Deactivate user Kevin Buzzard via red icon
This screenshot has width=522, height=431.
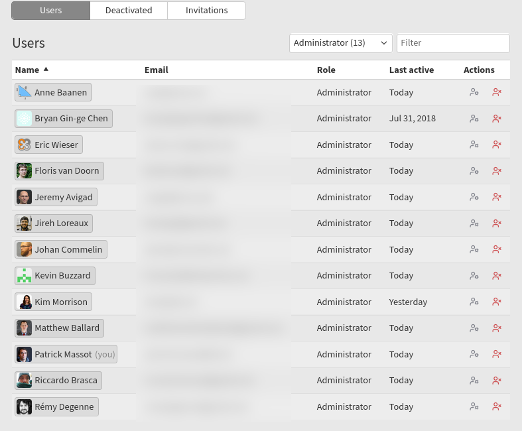click(496, 276)
